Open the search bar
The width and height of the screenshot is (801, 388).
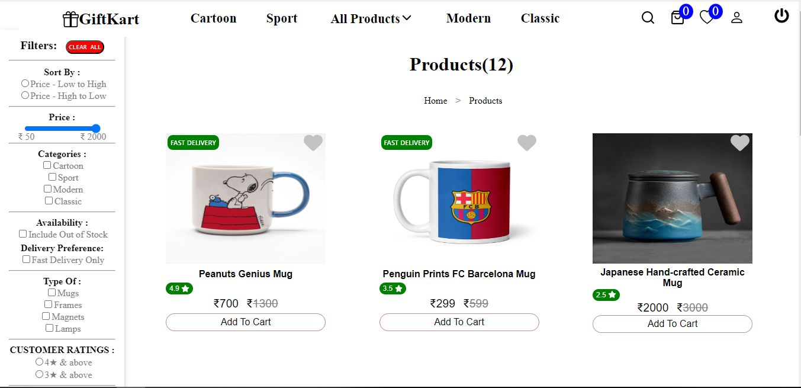point(648,18)
